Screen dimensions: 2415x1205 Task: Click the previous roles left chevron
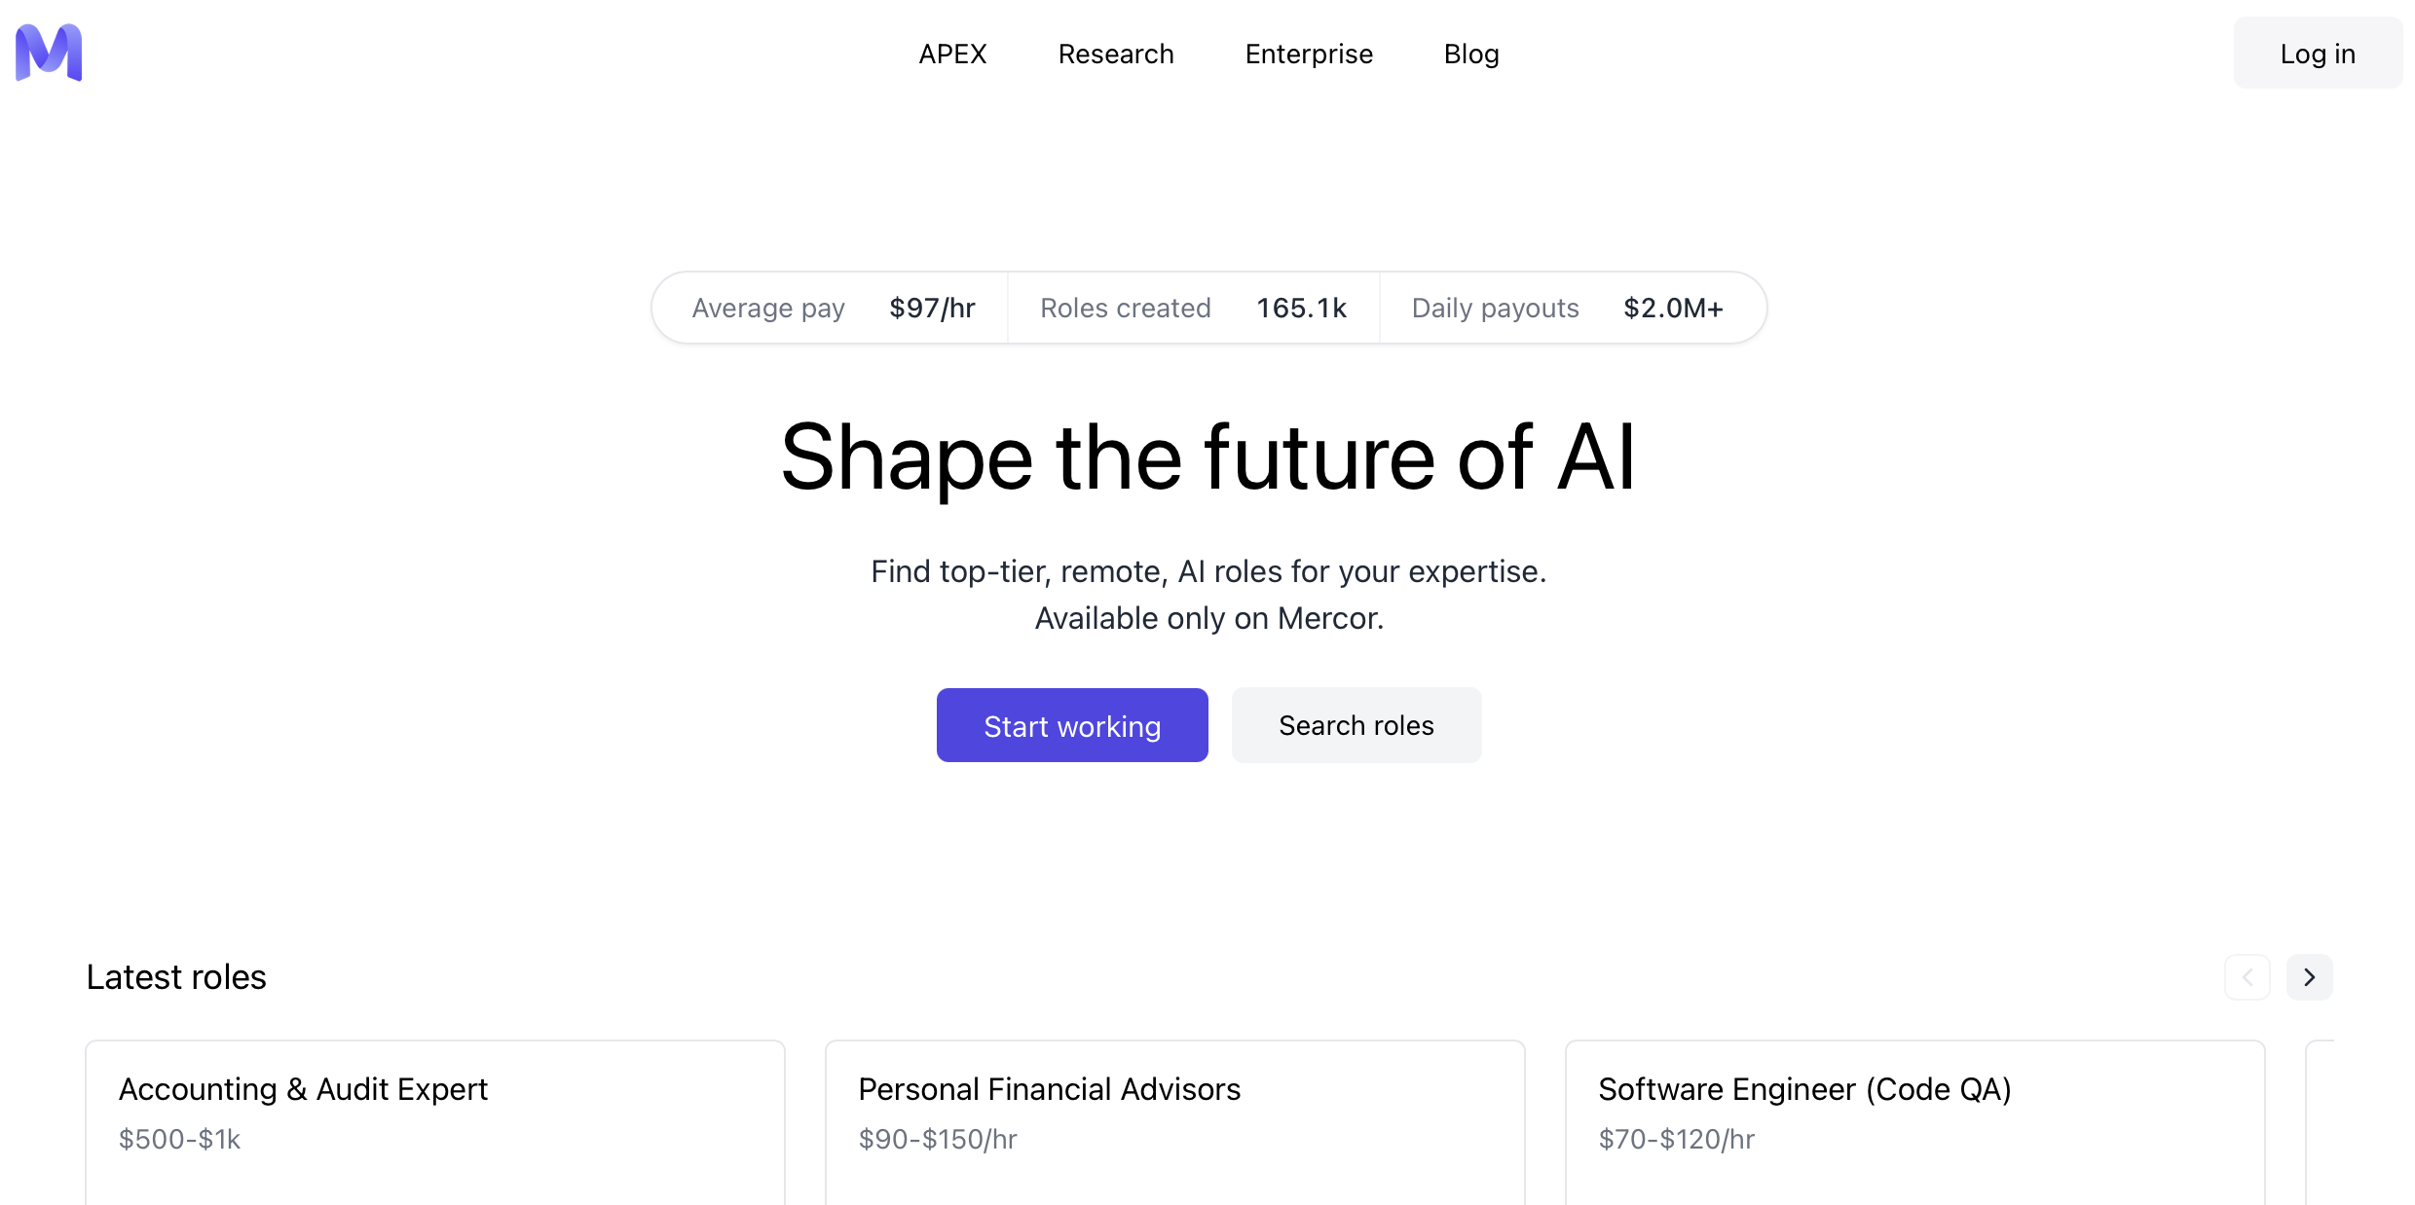2248,977
